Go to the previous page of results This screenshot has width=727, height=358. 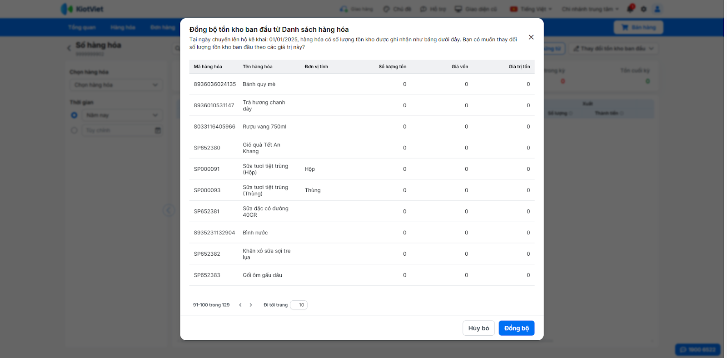[x=240, y=305]
